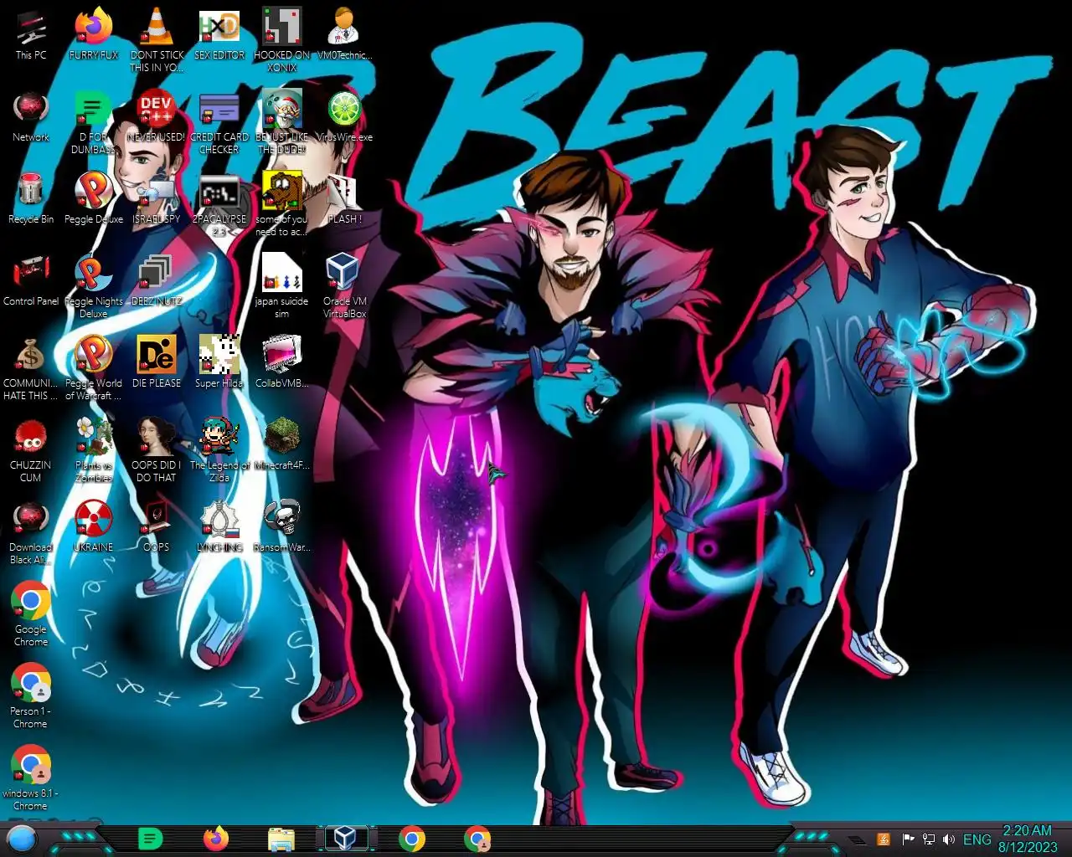Click the Start orb on taskbar

click(x=22, y=839)
